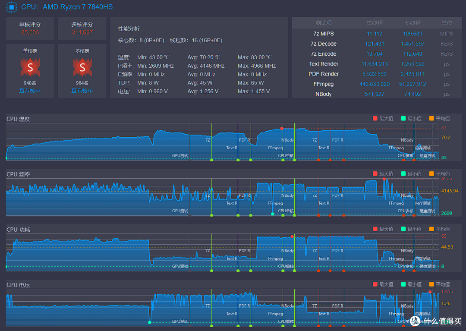The width and height of the screenshot is (466, 331).
Task: Click the red max point on voltage chart
Action: [x=430, y=292]
